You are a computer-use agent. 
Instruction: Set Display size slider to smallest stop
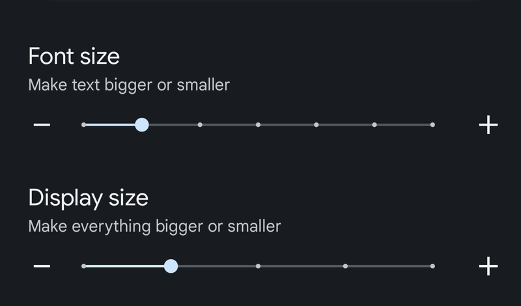84,266
